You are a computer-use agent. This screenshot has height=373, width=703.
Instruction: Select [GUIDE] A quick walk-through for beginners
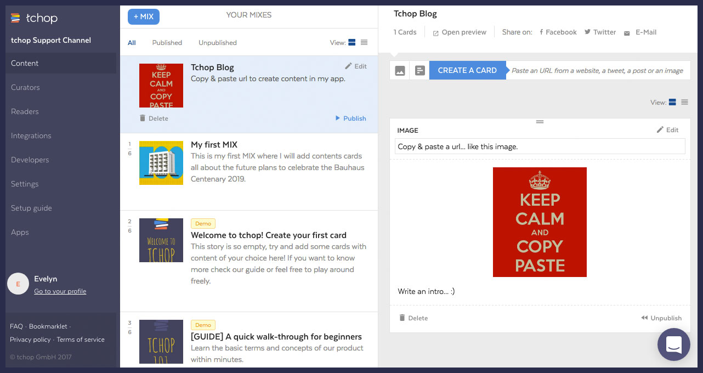tap(276, 337)
